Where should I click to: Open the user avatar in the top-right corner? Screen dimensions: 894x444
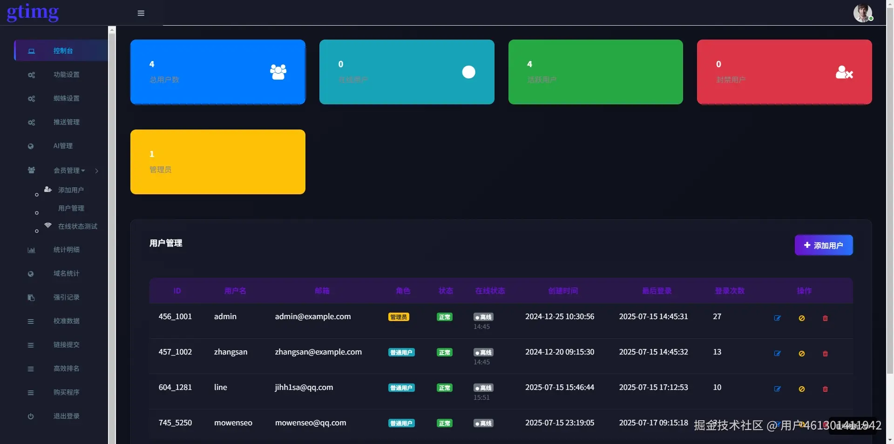coord(862,13)
